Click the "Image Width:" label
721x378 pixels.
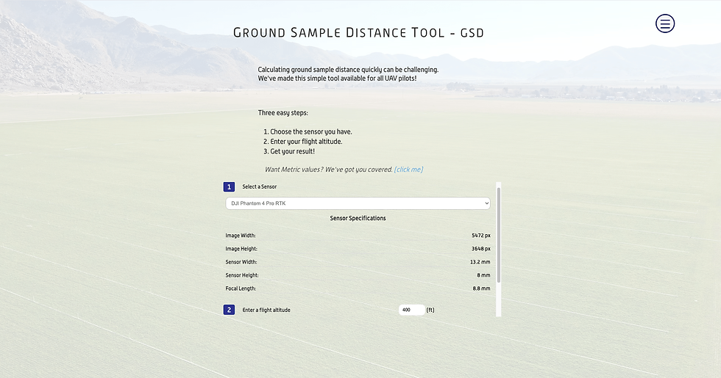[x=241, y=236]
